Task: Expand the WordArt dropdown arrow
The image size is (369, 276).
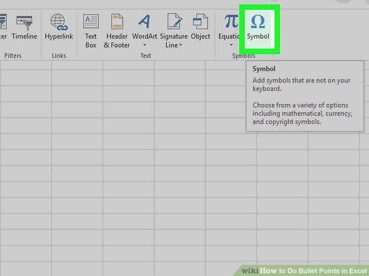Action: (145, 45)
